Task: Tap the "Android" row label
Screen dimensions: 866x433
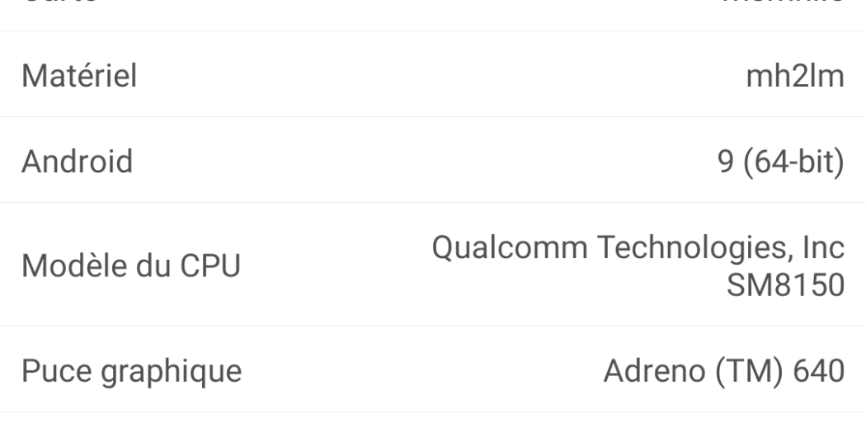Action: [x=78, y=162]
